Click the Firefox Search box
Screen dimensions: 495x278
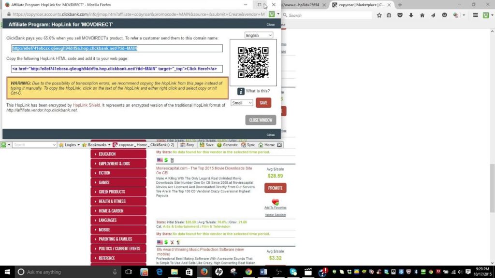(x=327, y=15)
